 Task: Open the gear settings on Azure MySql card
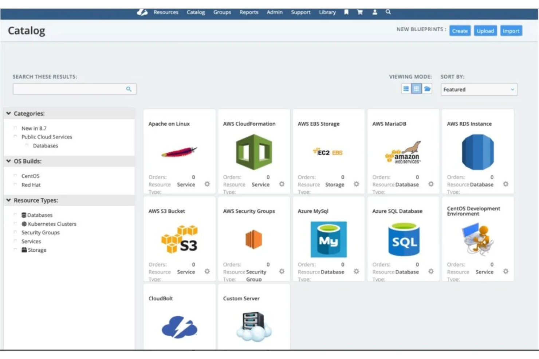point(356,272)
